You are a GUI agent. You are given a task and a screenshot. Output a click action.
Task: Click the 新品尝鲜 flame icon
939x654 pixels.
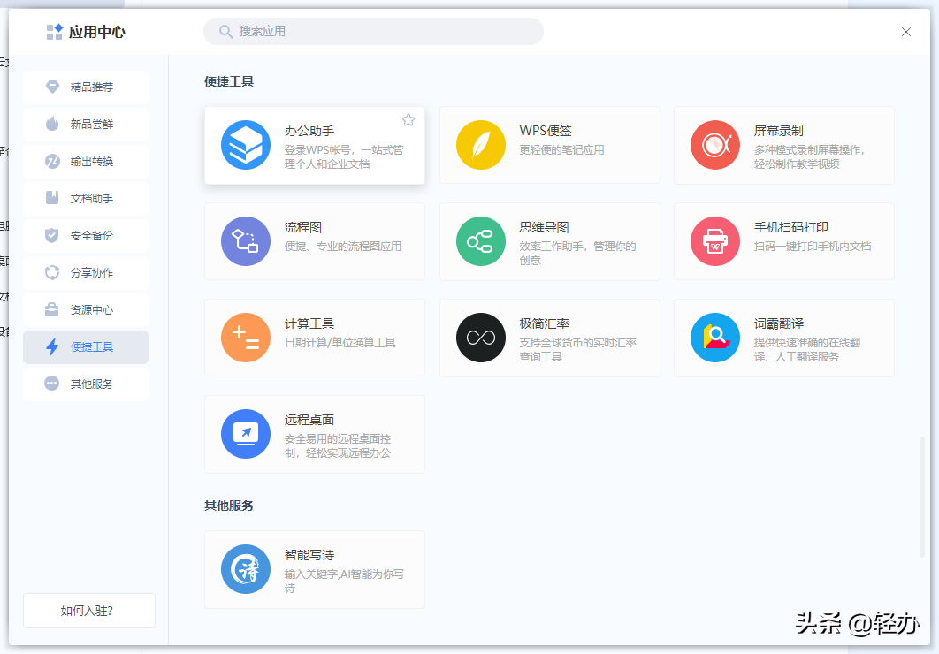tap(52, 124)
